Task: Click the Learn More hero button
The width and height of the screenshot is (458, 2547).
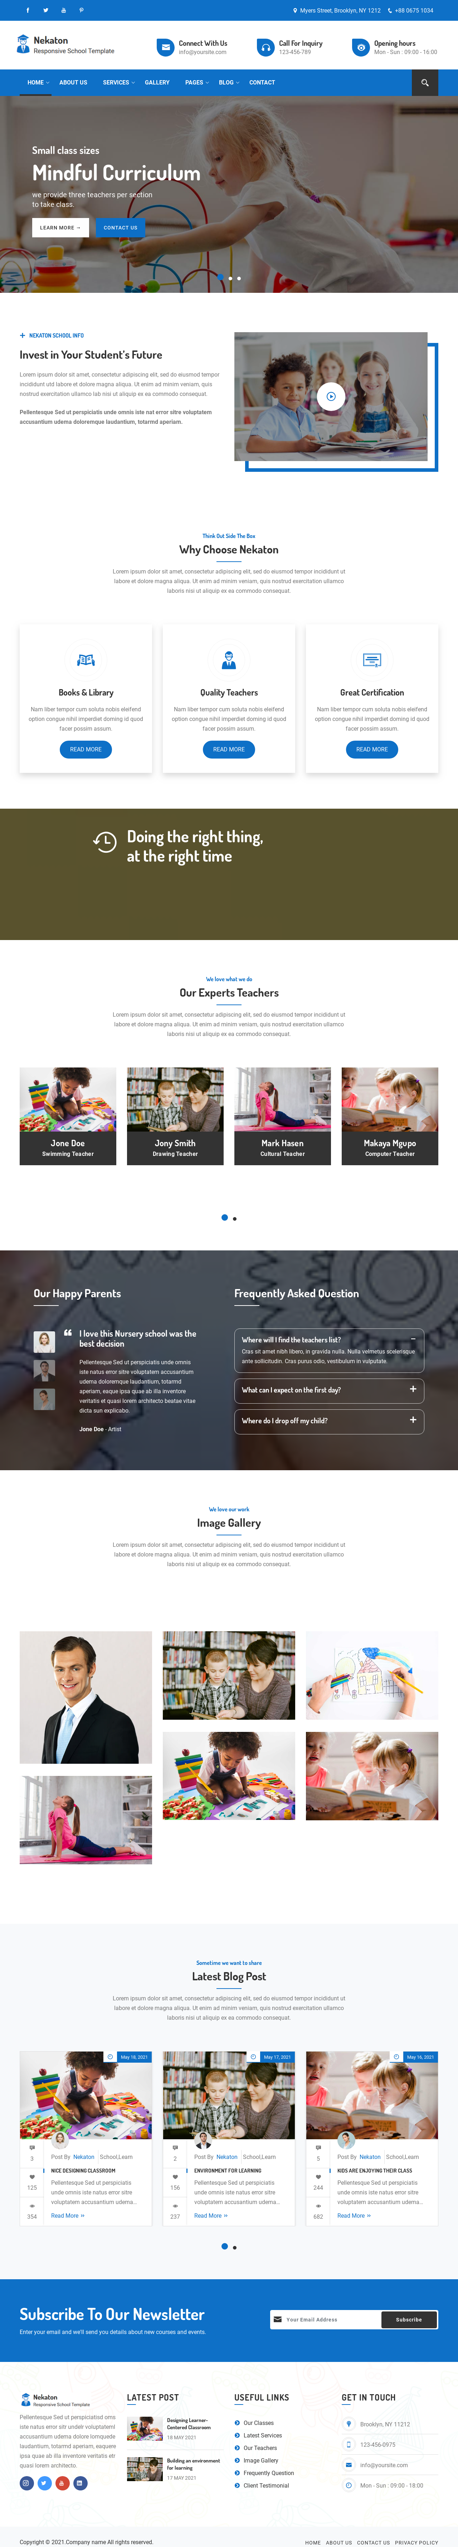Action: (60, 227)
